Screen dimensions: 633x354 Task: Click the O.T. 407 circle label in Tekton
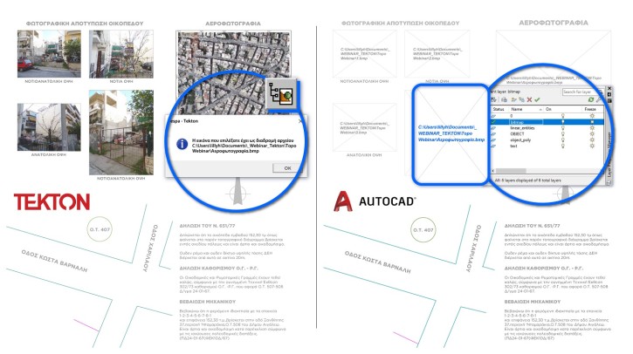(100, 229)
